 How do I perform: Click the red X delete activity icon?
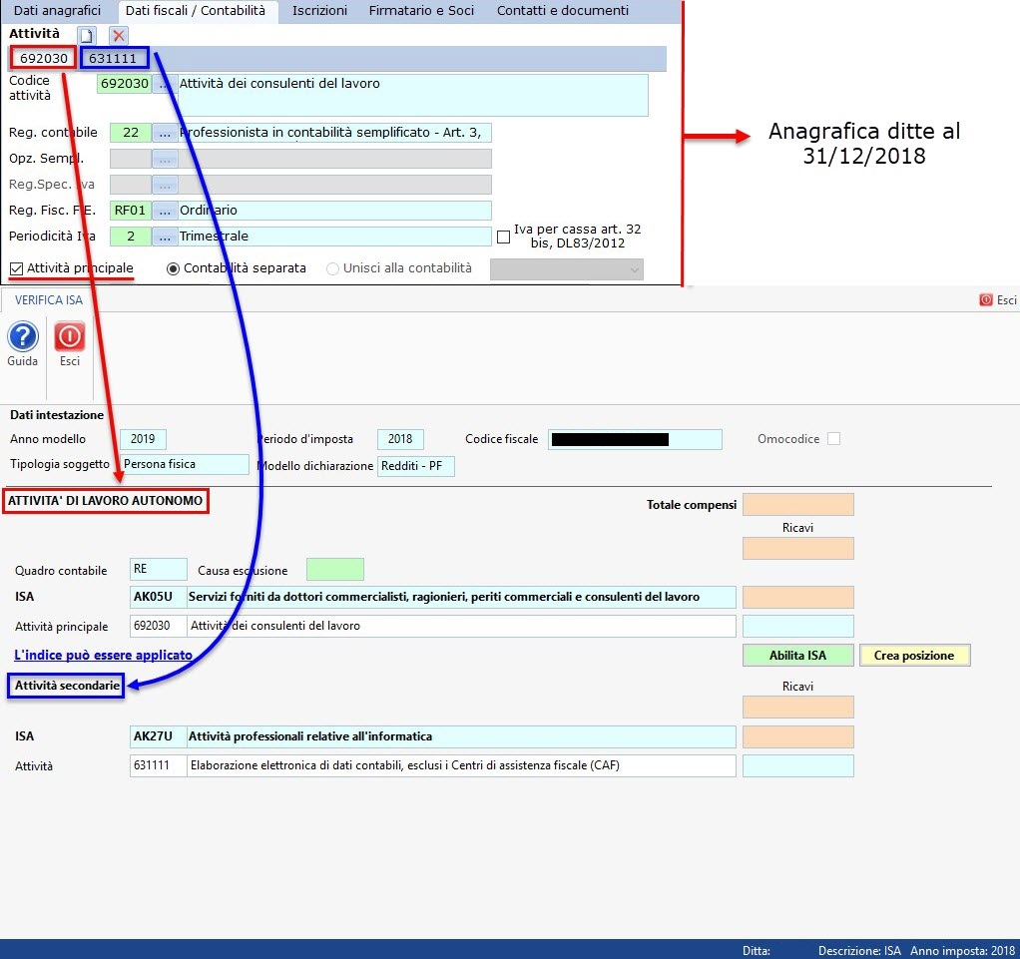coord(119,35)
